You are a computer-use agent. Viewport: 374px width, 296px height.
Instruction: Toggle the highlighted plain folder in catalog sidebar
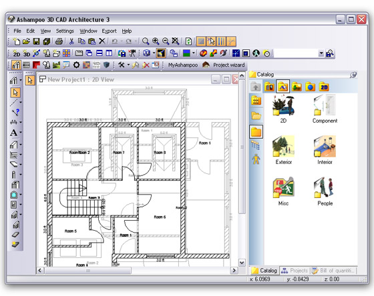pyautogui.click(x=256, y=131)
